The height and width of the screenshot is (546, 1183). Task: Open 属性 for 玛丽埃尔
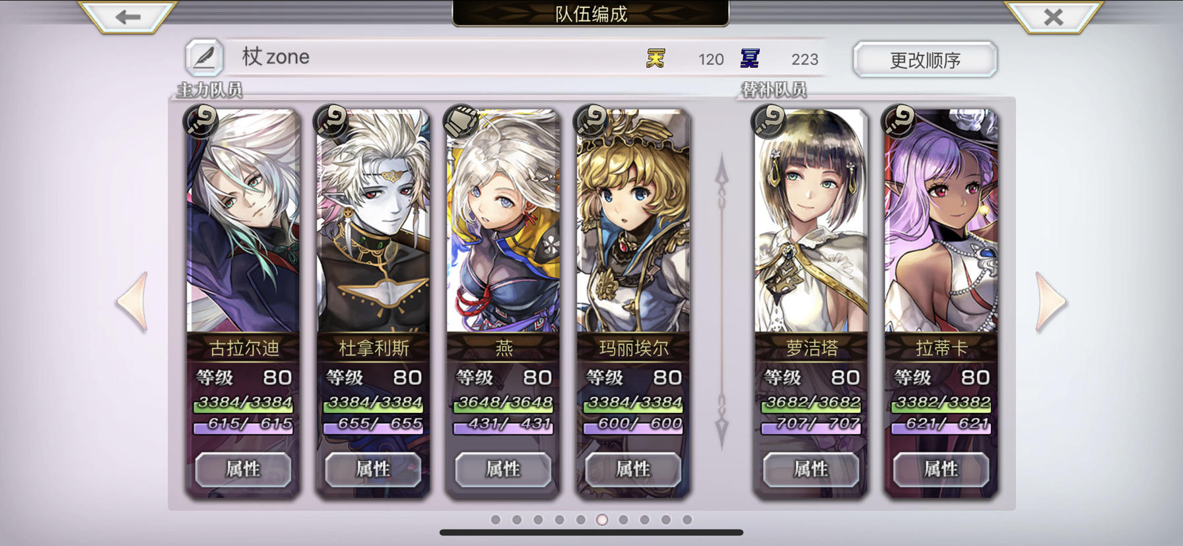click(633, 470)
